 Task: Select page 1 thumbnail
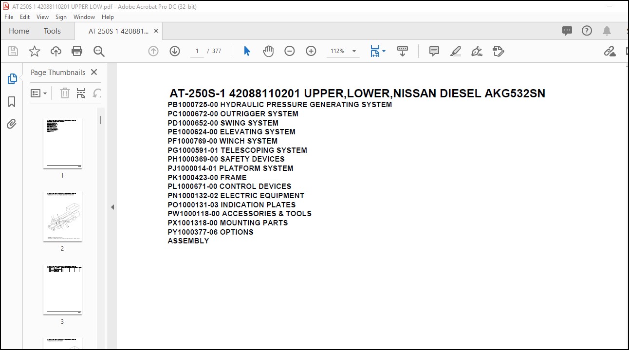pos(62,143)
